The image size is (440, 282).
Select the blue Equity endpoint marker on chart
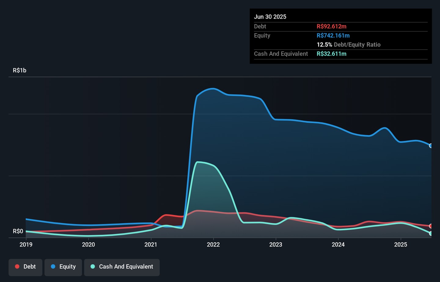click(431, 146)
